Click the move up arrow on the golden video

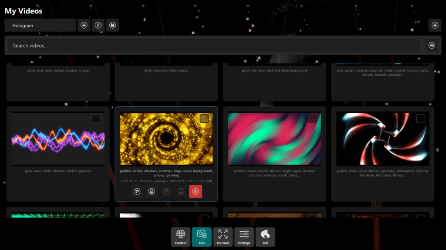166,191
